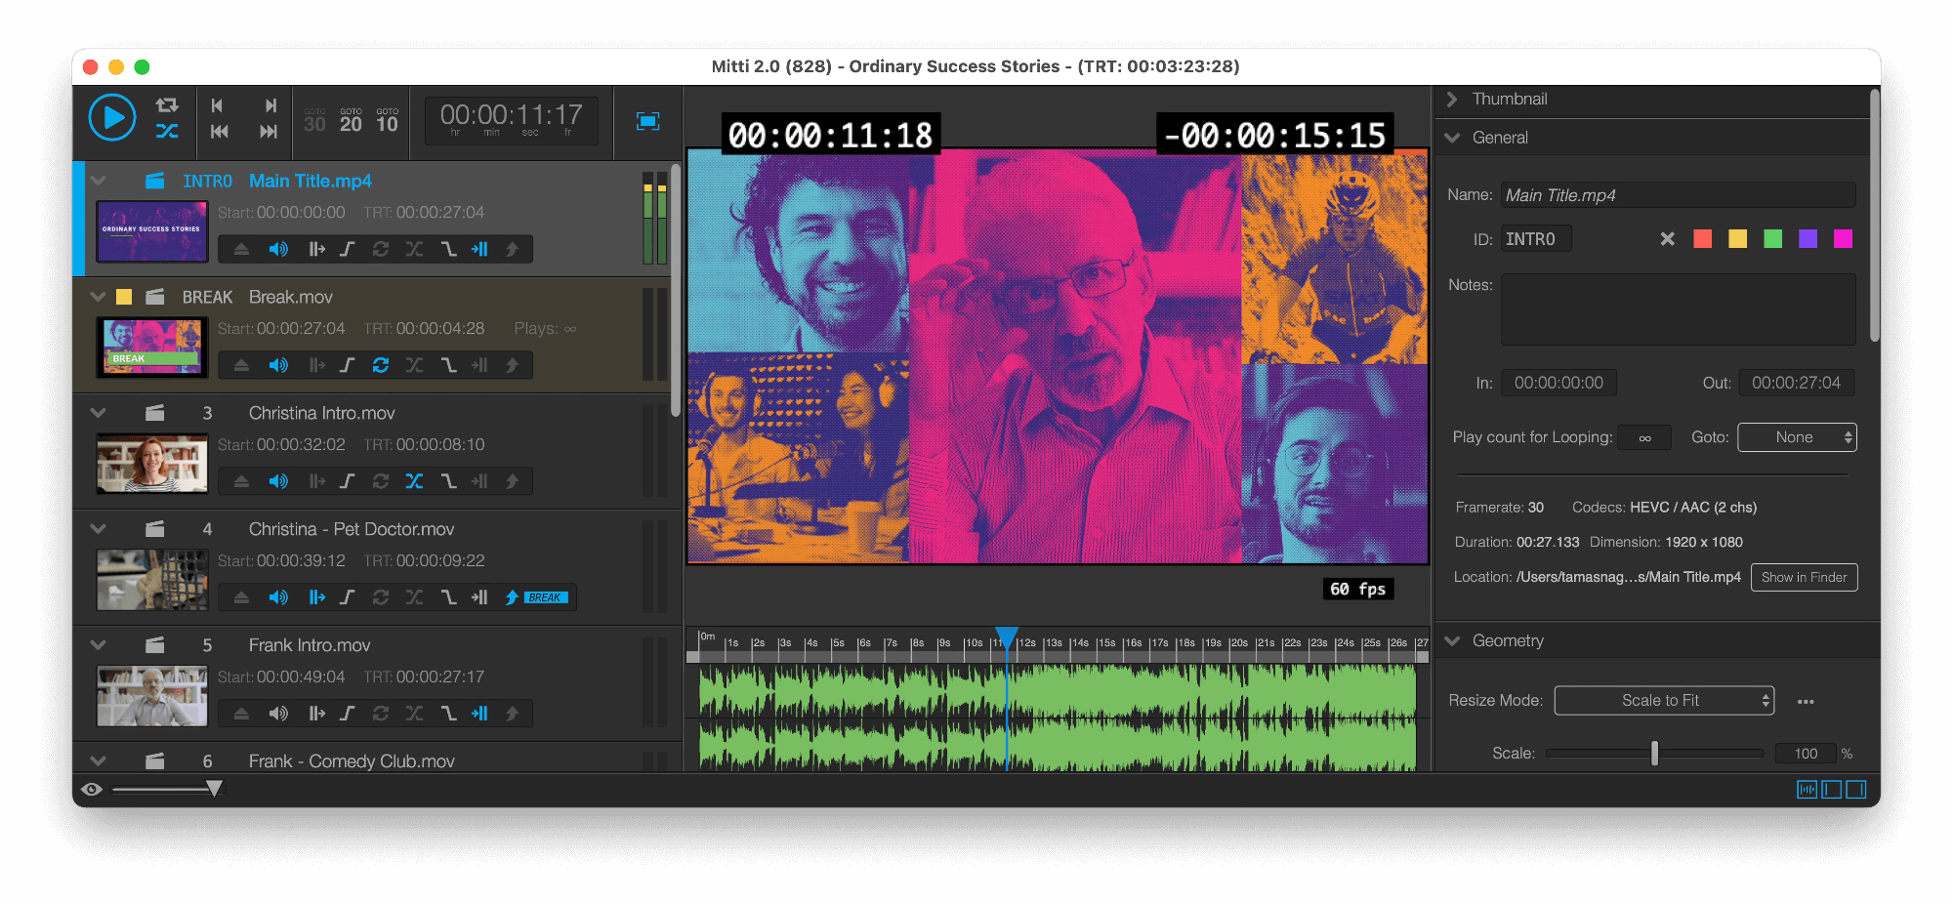
Task: Toggle the output preview eye icon at bottom left
Action: pyautogui.click(x=91, y=788)
